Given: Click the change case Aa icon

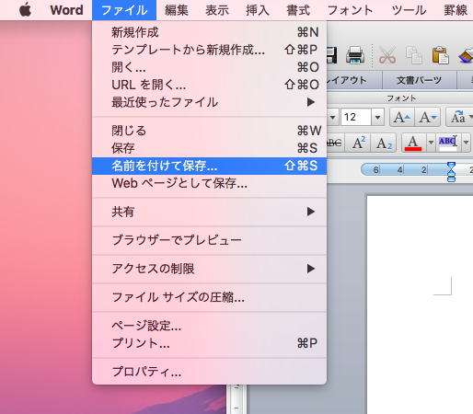Looking at the screenshot, I should point(459,117).
